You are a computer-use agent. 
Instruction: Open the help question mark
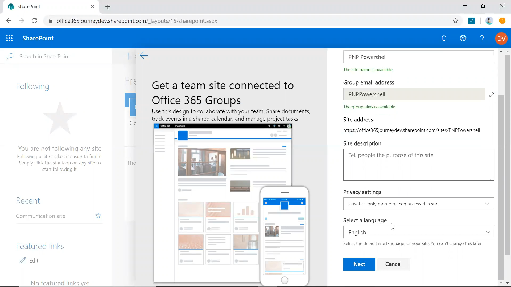(x=482, y=38)
